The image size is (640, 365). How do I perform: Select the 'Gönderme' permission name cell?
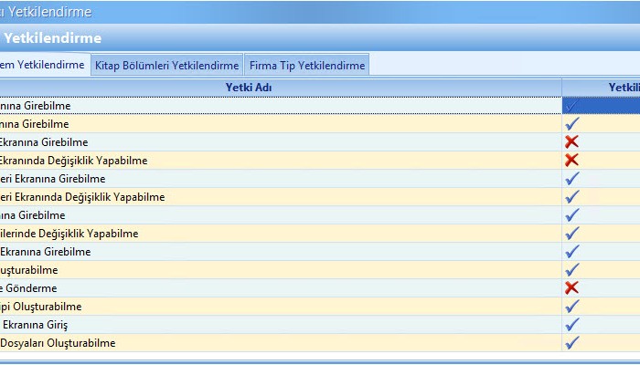pyautogui.click(x=29, y=288)
